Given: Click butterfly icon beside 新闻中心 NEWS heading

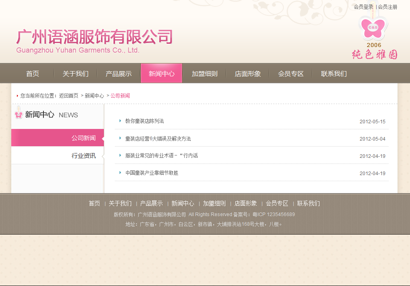Looking at the screenshot, I should [x=18, y=113].
